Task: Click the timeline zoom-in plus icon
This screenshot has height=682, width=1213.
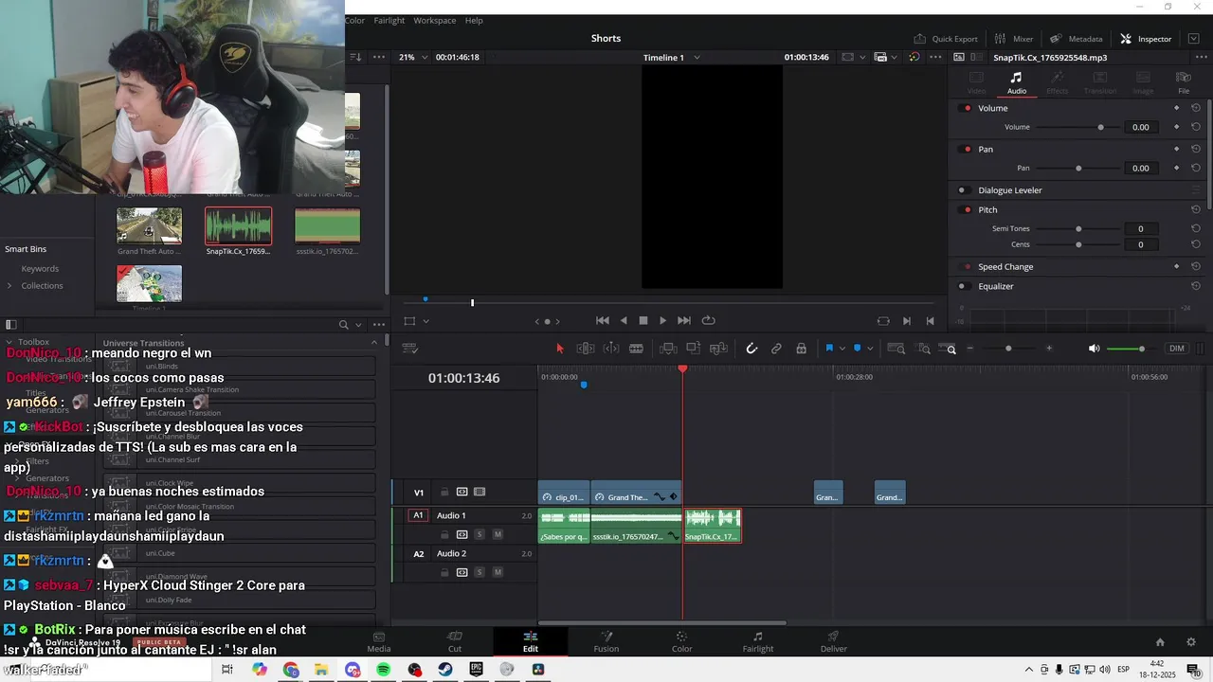Action: pos(1049,349)
